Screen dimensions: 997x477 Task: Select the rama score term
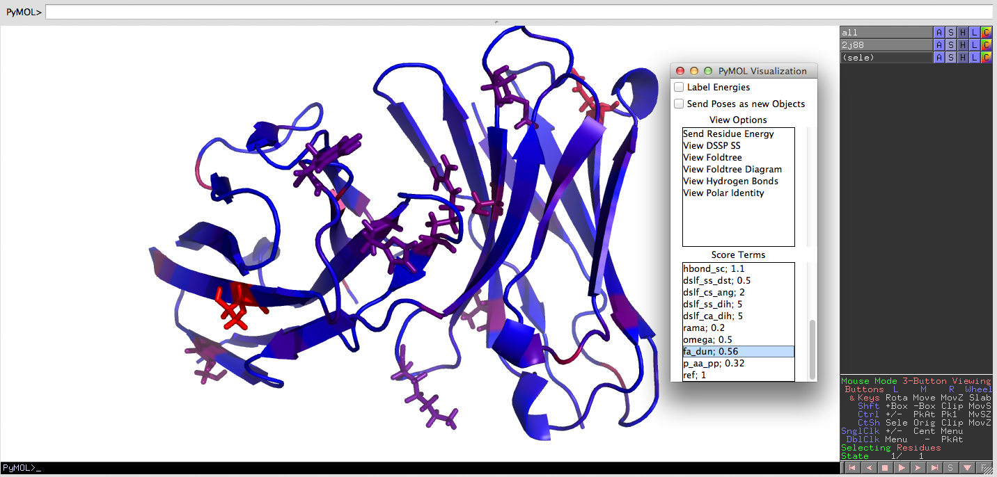(703, 328)
